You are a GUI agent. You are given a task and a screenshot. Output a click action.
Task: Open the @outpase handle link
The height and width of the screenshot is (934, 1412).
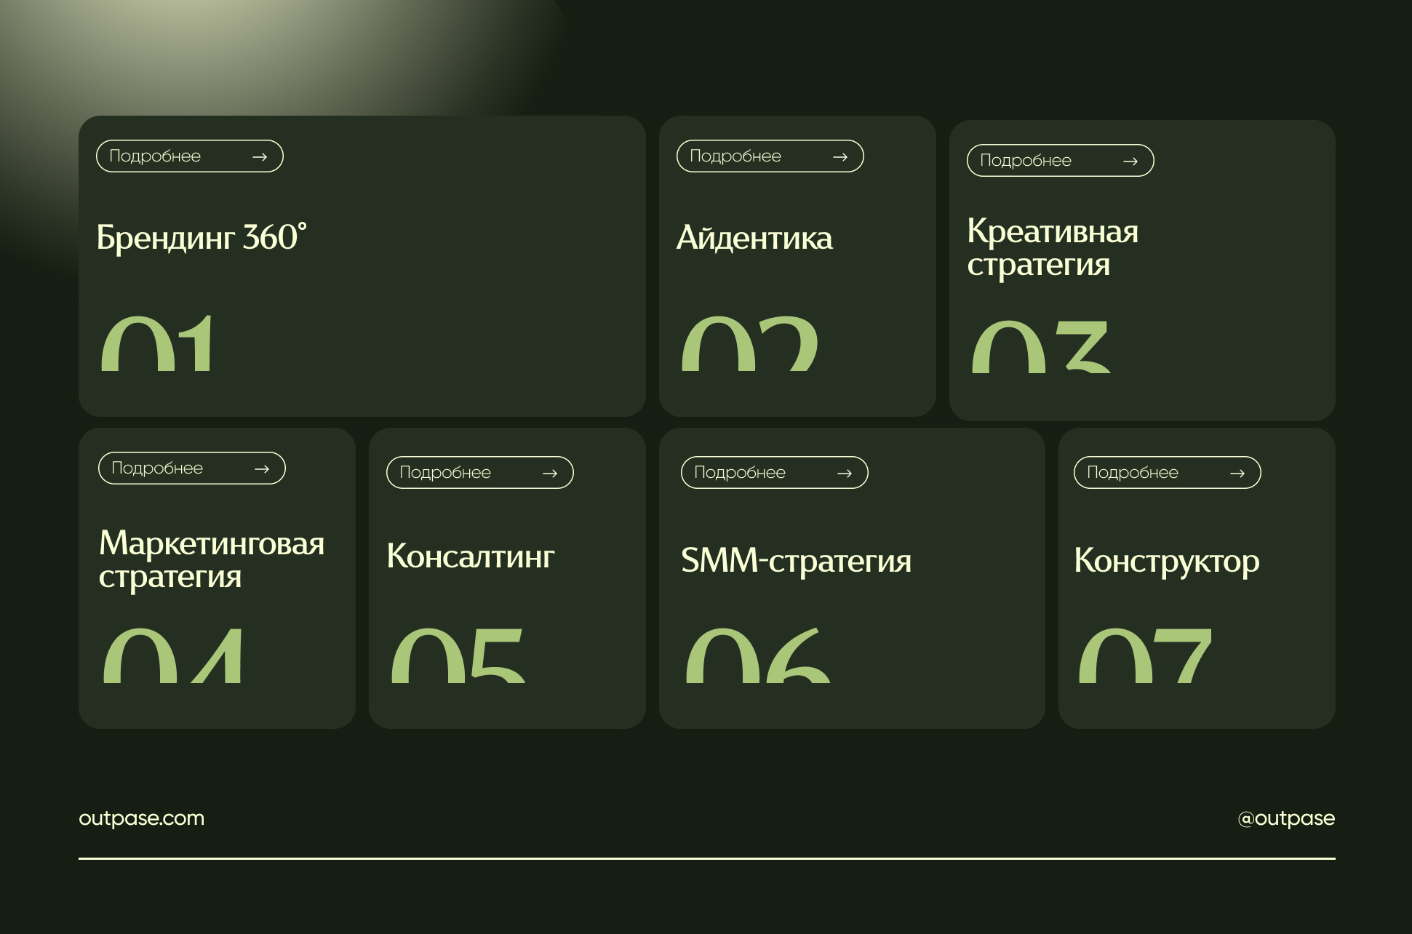click(1285, 818)
